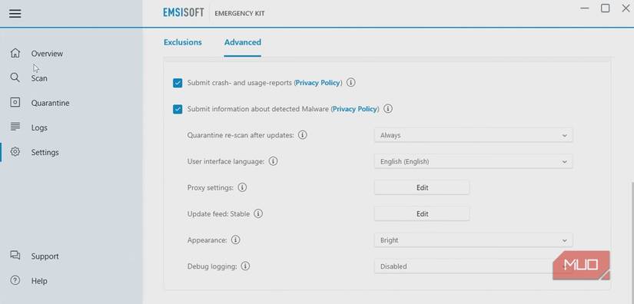Open the User interface language dropdown
This screenshot has height=304, width=634.
coord(473,161)
